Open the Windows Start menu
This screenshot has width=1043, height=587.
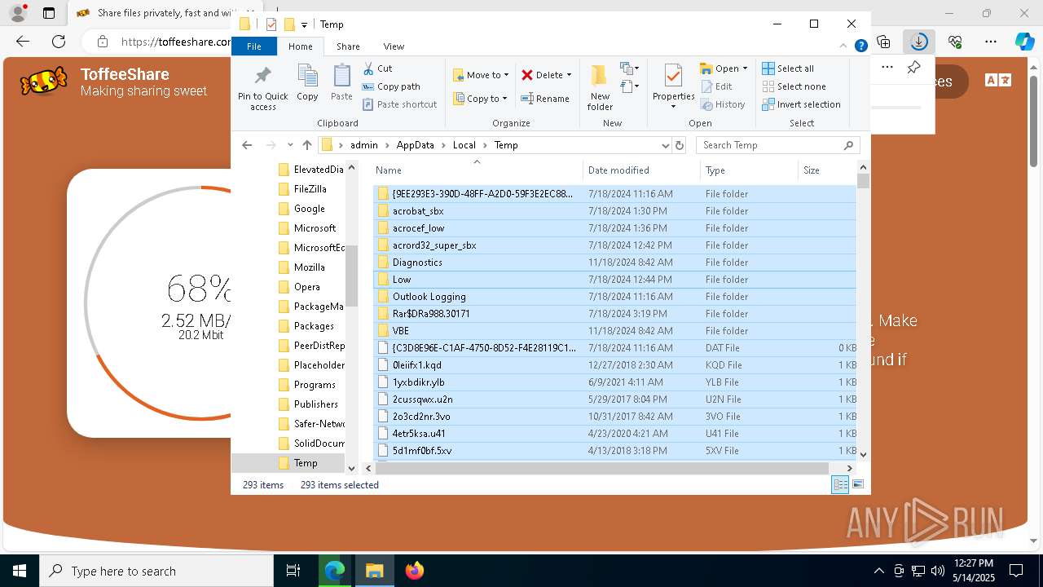click(20, 571)
